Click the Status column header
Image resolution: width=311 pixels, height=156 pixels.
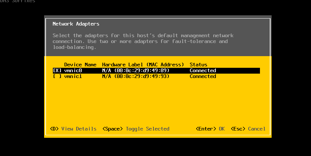(198, 65)
